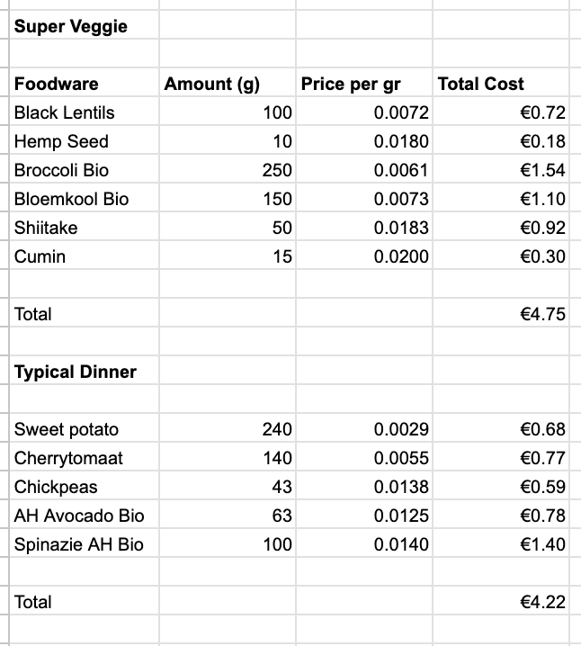Click Chickpeas price 0.0138
The image size is (581, 646).
pos(401,487)
